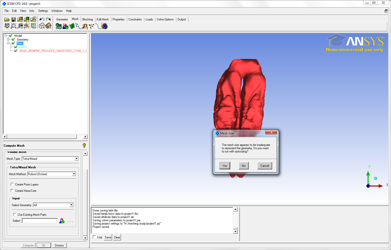Enable the Log checkbox
Screen dimensions: 391x250
pyautogui.click(x=94, y=237)
